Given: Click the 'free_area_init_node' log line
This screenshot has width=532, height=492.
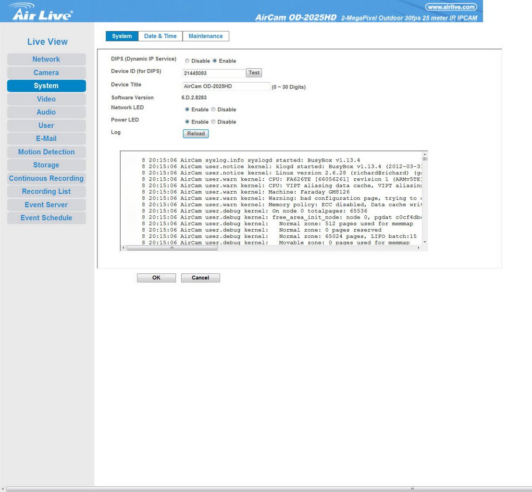Looking at the screenshot, I should click(282, 218).
